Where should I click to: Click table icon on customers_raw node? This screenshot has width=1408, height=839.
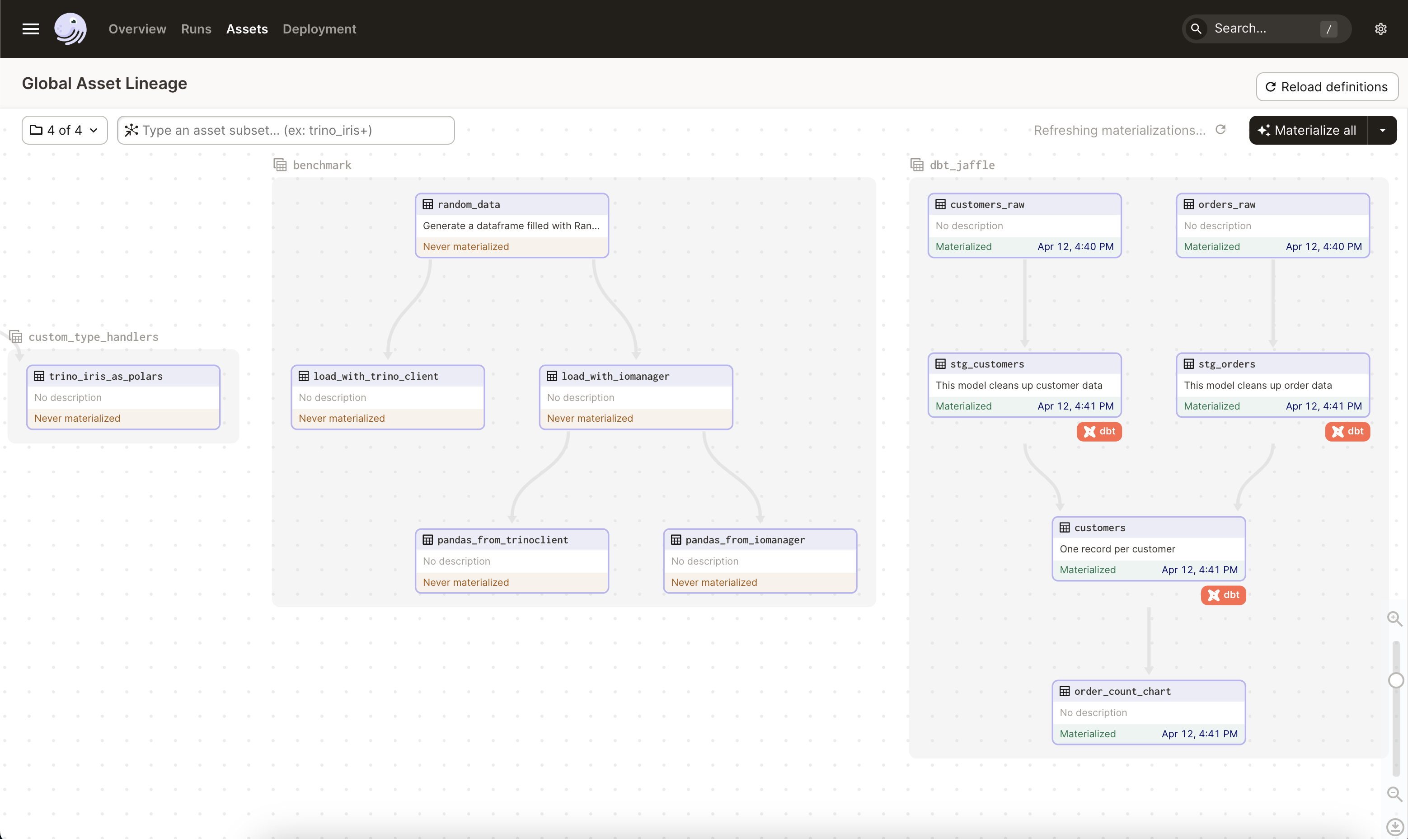coord(941,204)
